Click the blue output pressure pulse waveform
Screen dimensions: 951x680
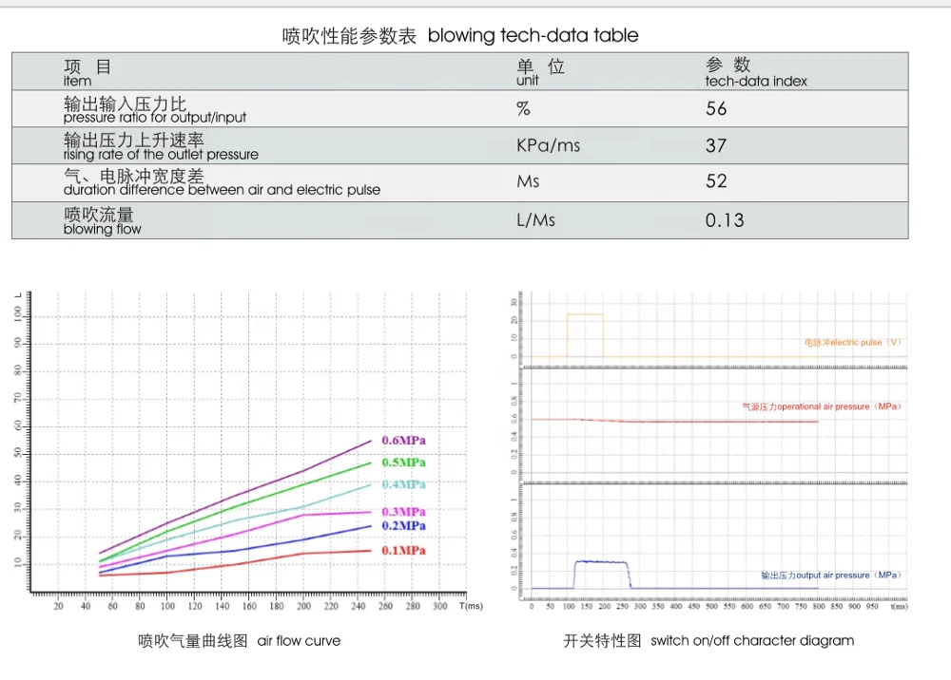[602, 574]
